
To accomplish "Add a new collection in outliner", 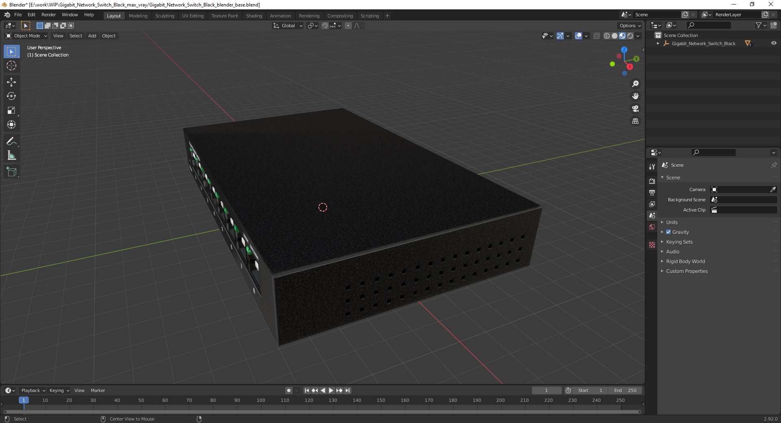I will click(774, 25).
